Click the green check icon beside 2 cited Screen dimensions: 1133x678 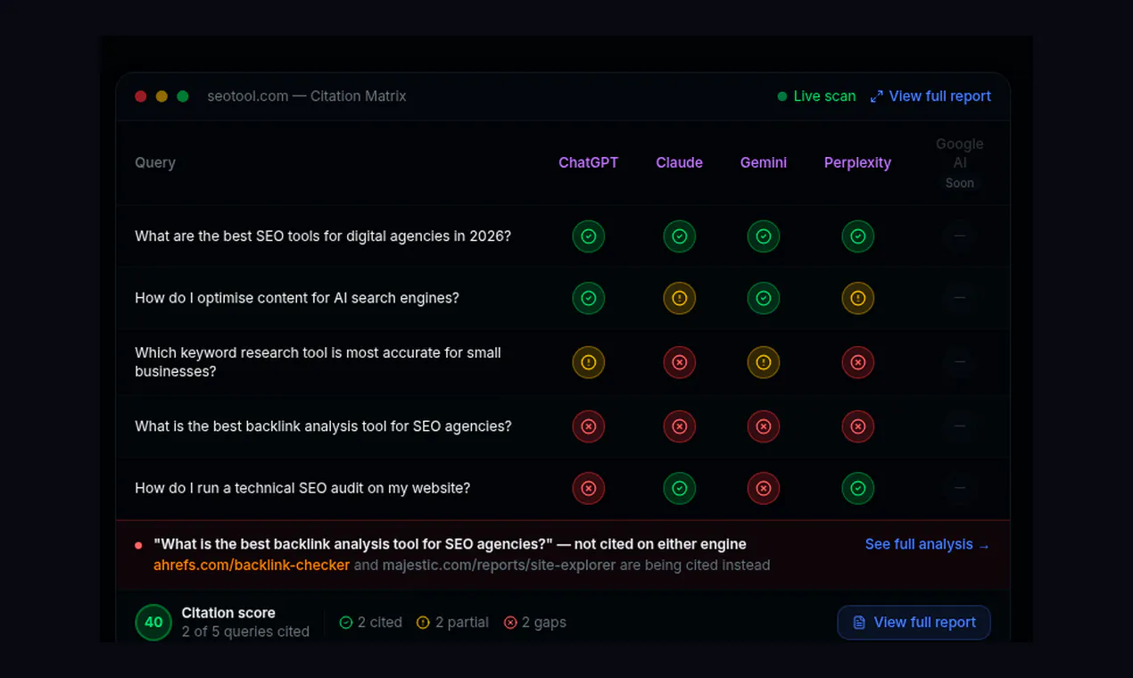[346, 623]
